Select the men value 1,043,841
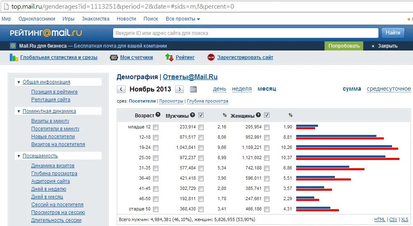The height and width of the screenshot is (226, 413). tap(186, 148)
